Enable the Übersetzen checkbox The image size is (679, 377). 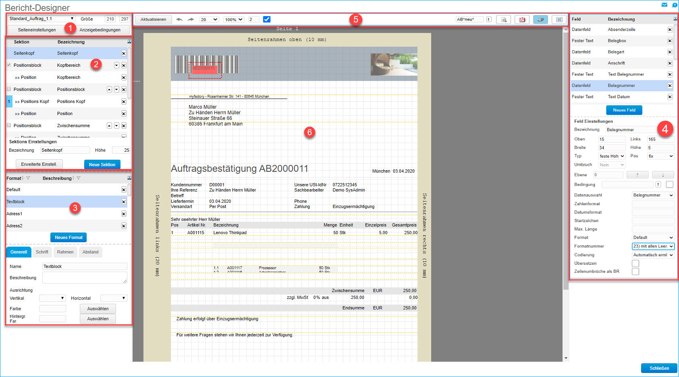(x=635, y=263)
